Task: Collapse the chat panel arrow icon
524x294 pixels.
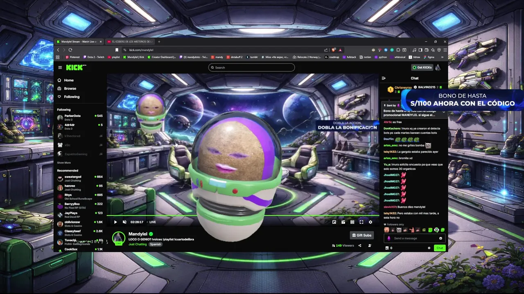Action: 384,78
